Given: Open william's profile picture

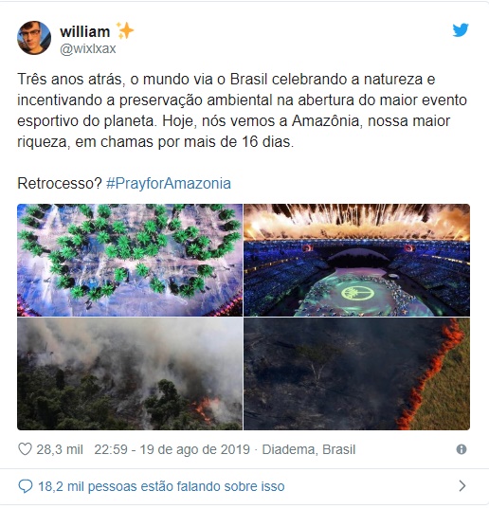Looking at the screenshot, I should click(x=34, y=38).
